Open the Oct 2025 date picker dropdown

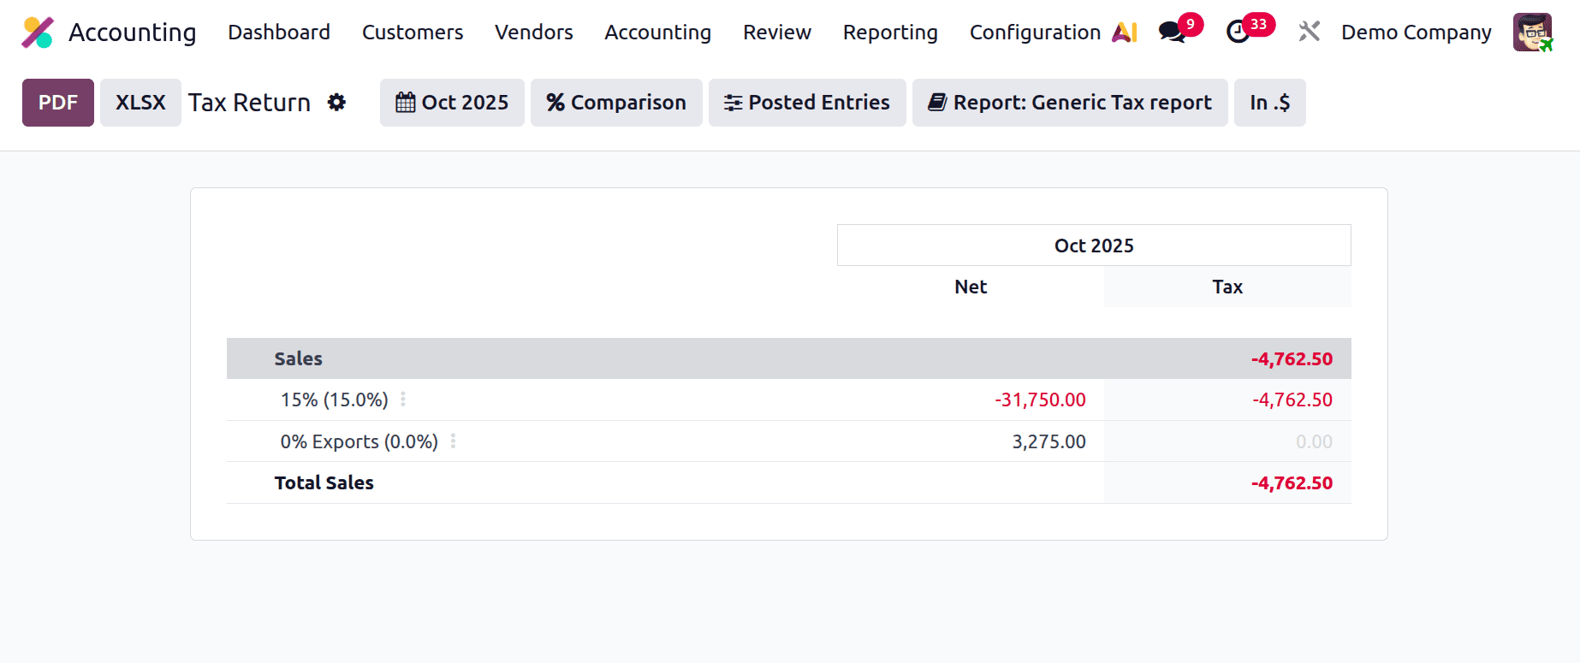click(452, 103)
